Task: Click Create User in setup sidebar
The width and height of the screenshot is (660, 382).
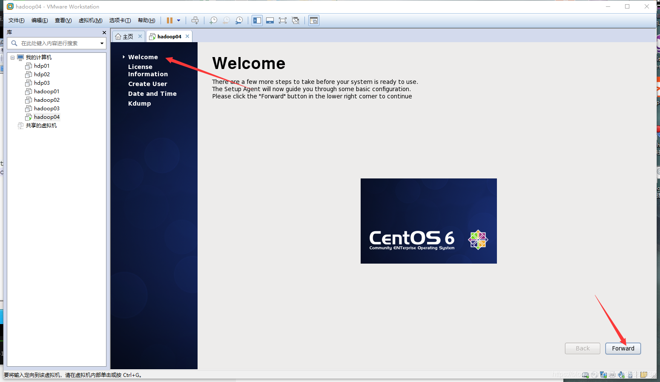Action: pos(148,84)
